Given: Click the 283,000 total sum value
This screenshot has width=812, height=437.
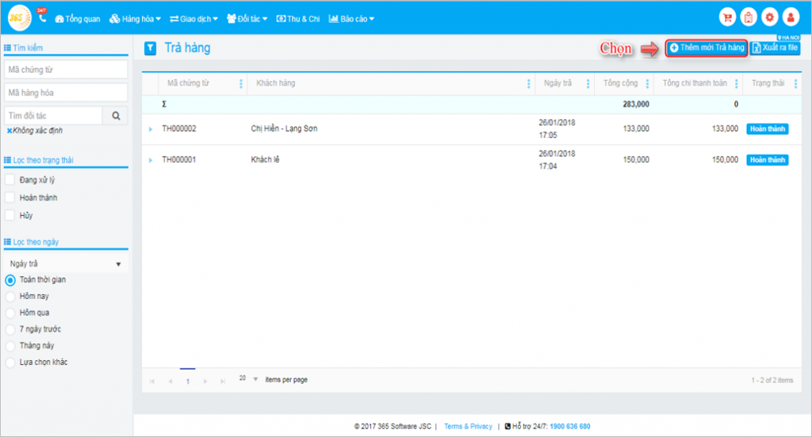Looking at the screenshot, I should coord(636,105).
